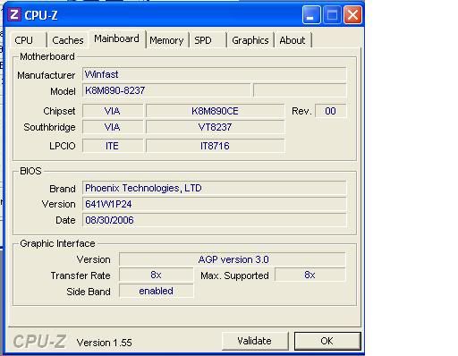Viewport: 458px width, 356px height.
Task: Select BIOS version 641W1P24
Action: coord(215,204)
